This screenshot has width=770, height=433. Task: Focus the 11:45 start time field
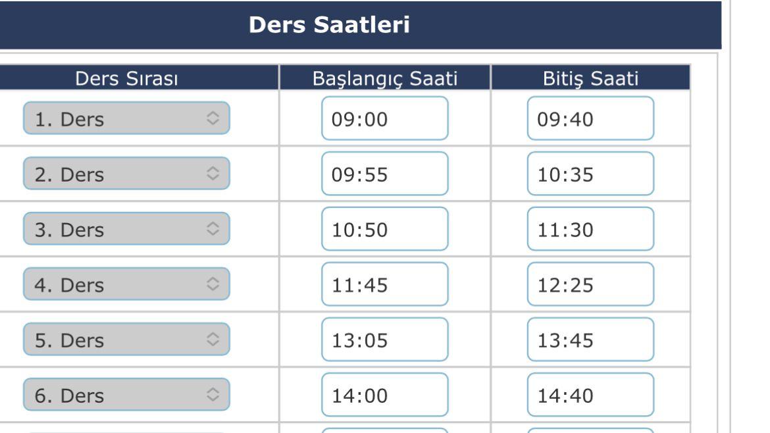tap(384, 284)
